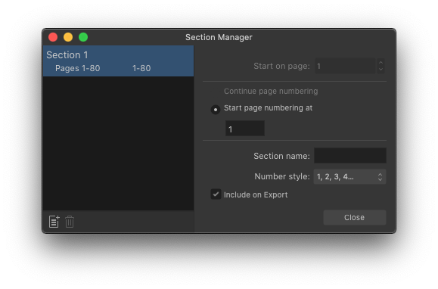Minimize the Section Manager with the yellow button
The image size is (438, 289).
pos(68,37)
